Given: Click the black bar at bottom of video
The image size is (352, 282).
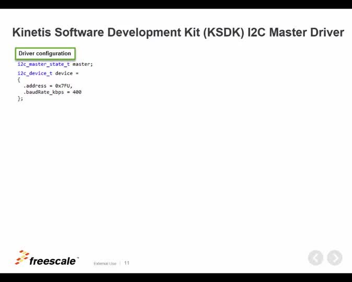Looking at the screenshot, I should click(176, 277).
